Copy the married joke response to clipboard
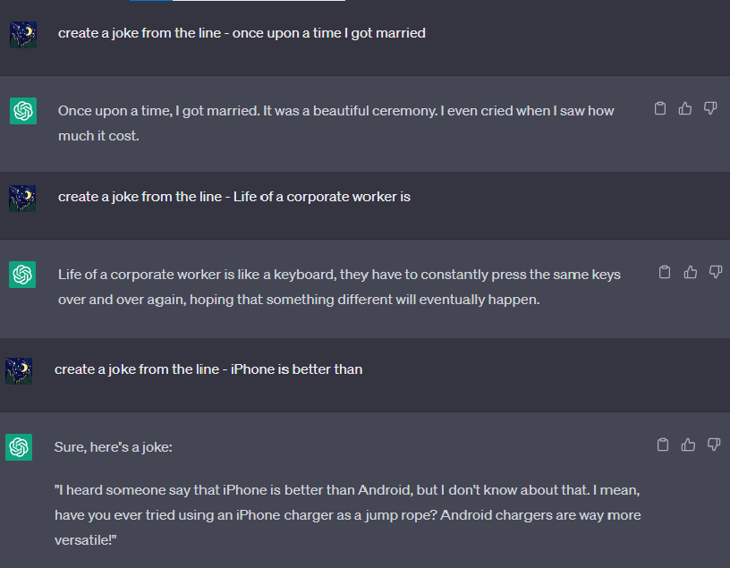The width and height of the screenshot is (730, 568). coord(660,108)
